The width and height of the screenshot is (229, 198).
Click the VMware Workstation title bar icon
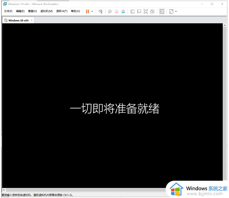(5, 4)
